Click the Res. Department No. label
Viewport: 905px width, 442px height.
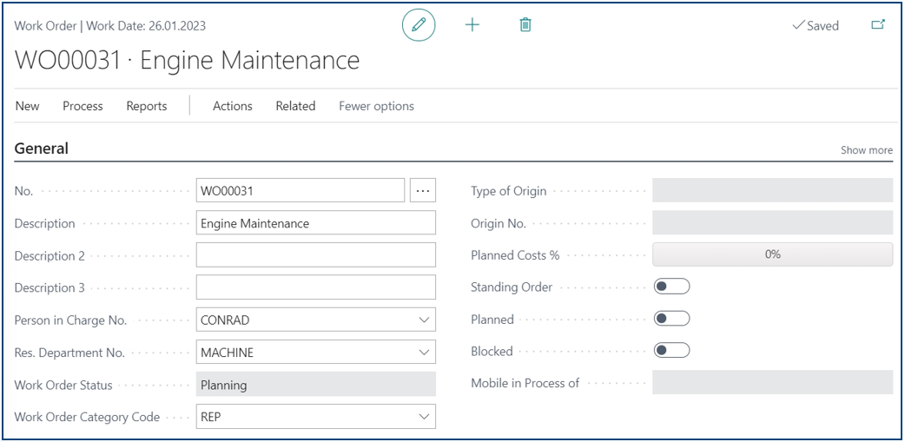pyautogui.click(x=69, y=353)
